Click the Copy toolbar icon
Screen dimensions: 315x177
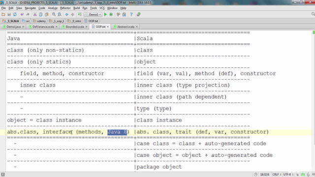tap(41, 14)
